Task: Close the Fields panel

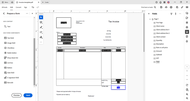Action: coord(149,14)
